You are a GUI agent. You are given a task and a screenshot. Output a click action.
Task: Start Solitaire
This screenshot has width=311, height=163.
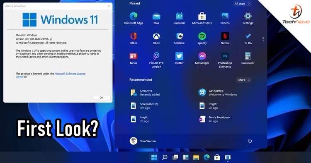point(179,38)
